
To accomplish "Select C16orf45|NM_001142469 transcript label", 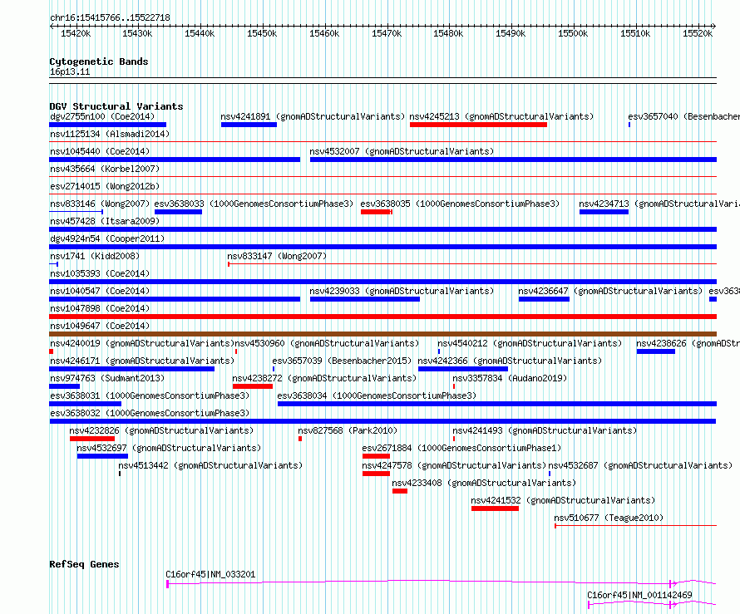I will pyautogui.click(x=639, y=595).
